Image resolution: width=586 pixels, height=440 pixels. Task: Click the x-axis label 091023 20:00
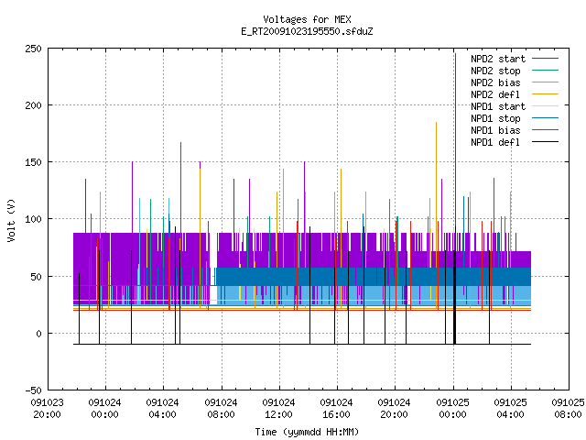pos(47,409)
